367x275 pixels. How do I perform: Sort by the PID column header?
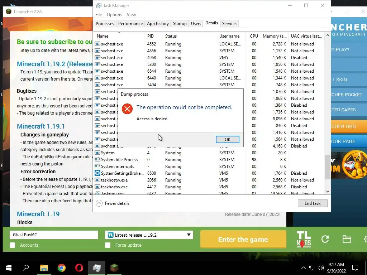click(154, 36)
